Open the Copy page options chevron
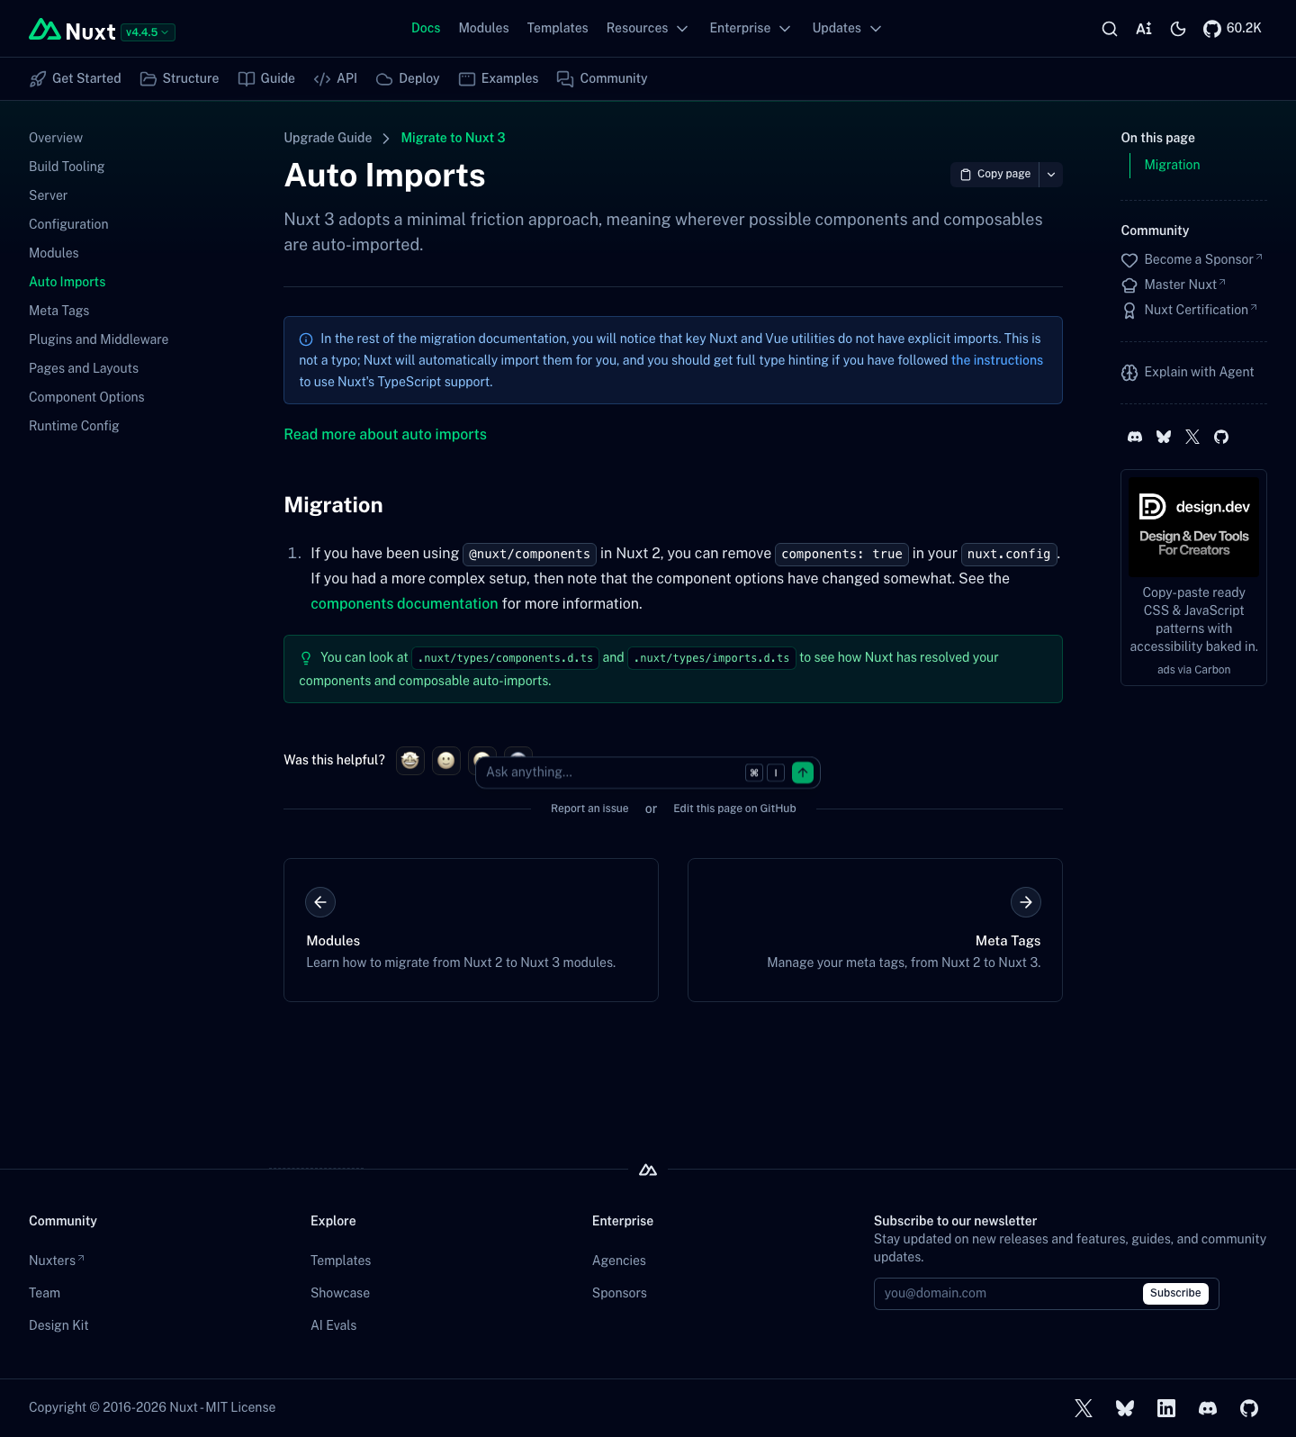Viewport: 1296px width, 1437px height. (1051, 175)
